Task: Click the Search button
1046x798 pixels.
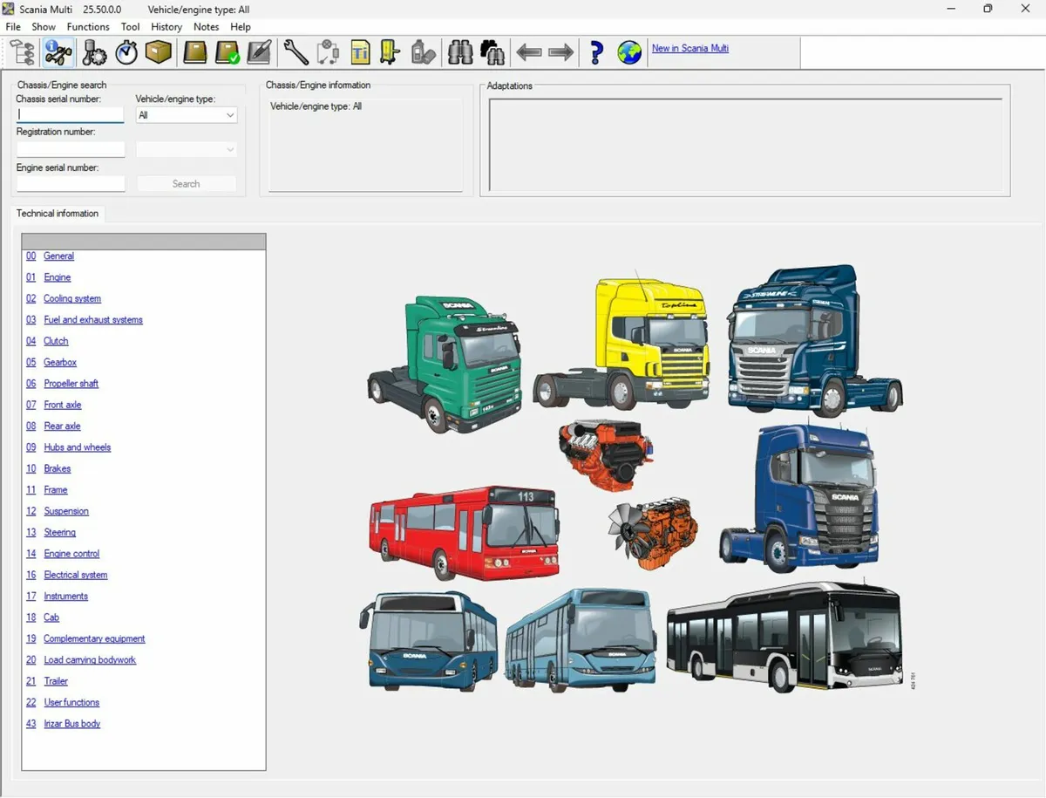Action: coord(186,183)
